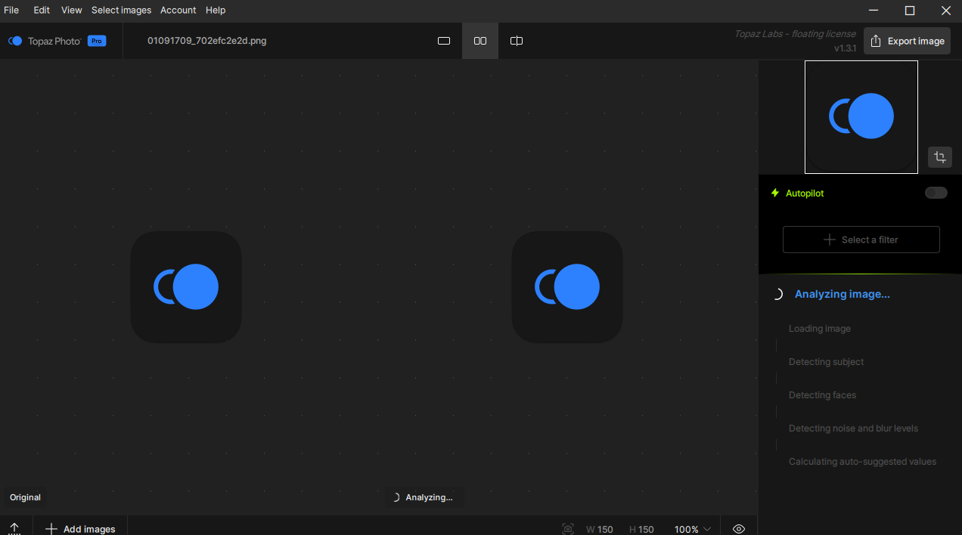Click the Detecting faces step
Viewport: 962px width, 535px height.
tap(822, 395)
